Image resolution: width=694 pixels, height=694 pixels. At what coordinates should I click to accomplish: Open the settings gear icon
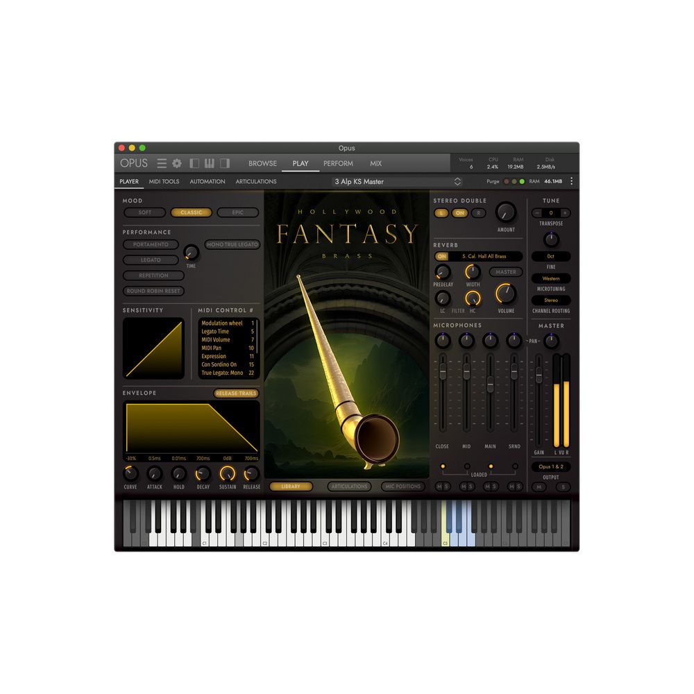tap(176, 163)
